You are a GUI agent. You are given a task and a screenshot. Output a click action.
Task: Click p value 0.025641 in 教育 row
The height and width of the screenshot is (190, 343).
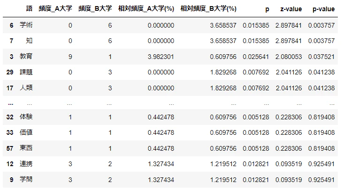coord(256,57)
